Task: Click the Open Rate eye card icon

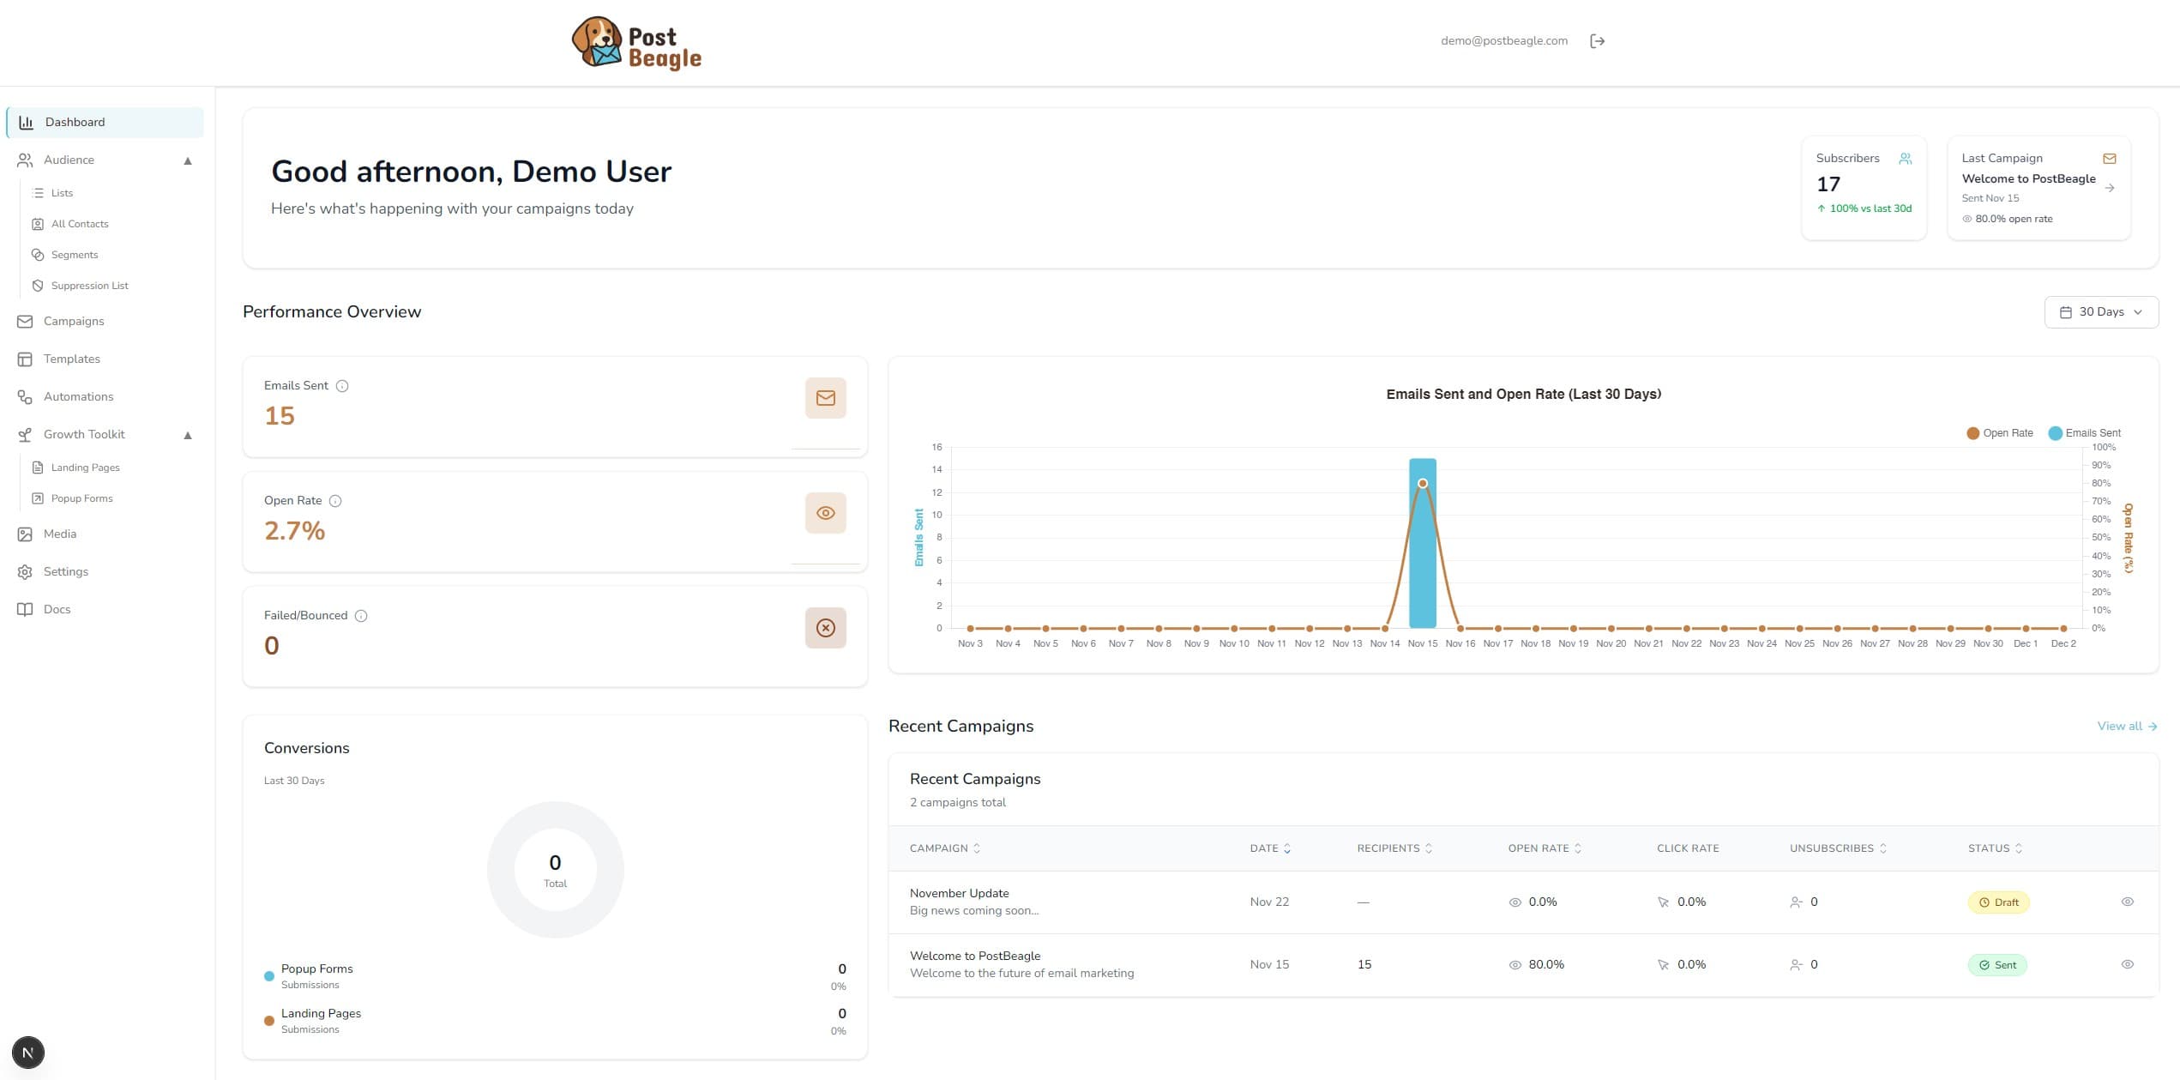Action: pyautogui.click(x=825, y=513)
